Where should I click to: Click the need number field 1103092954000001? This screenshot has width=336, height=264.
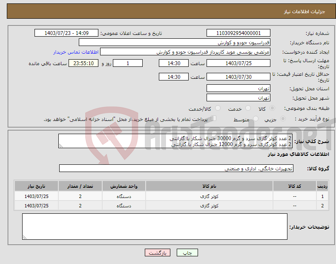(238, 33)
